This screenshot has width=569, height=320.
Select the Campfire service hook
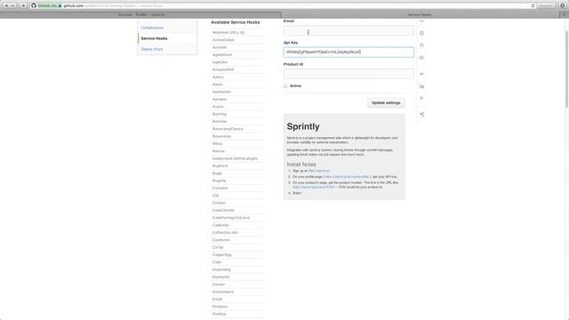pyautogui.click(x=220, y=188)
